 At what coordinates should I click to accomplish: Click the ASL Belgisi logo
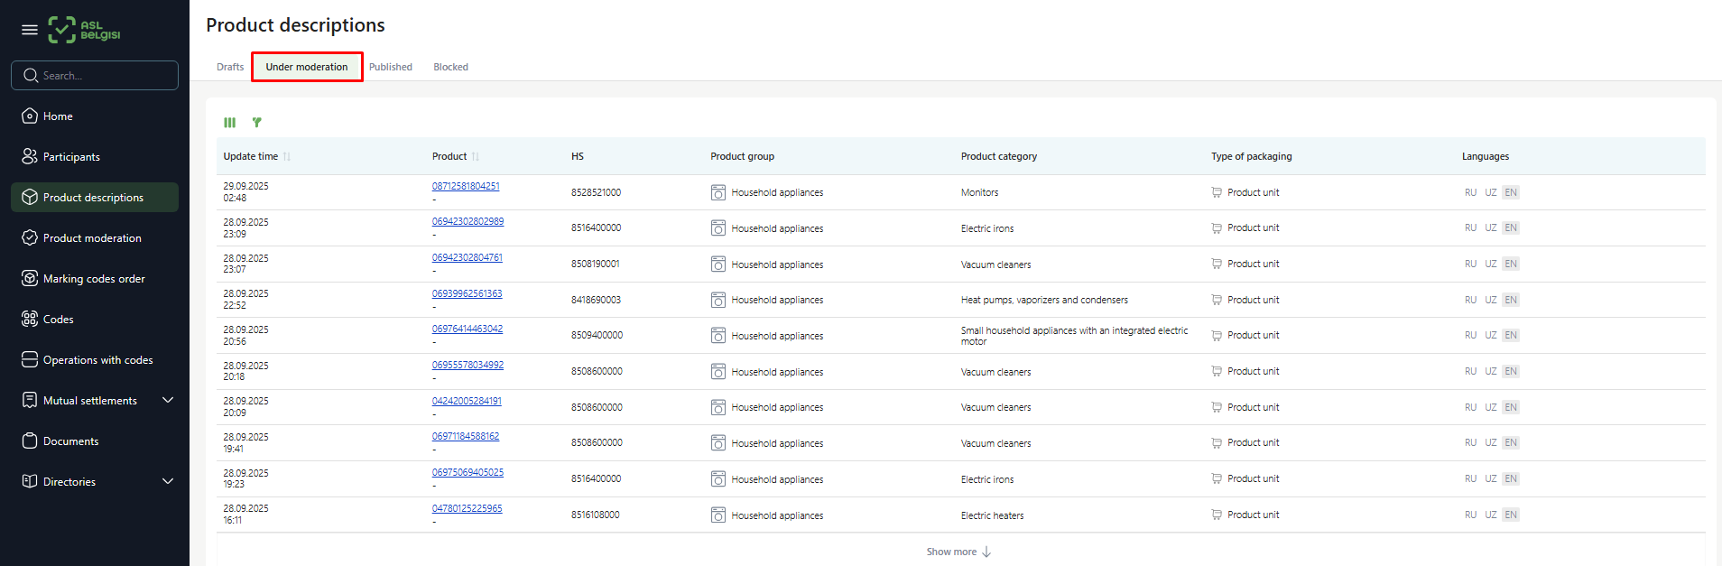[x=84, y=30]
